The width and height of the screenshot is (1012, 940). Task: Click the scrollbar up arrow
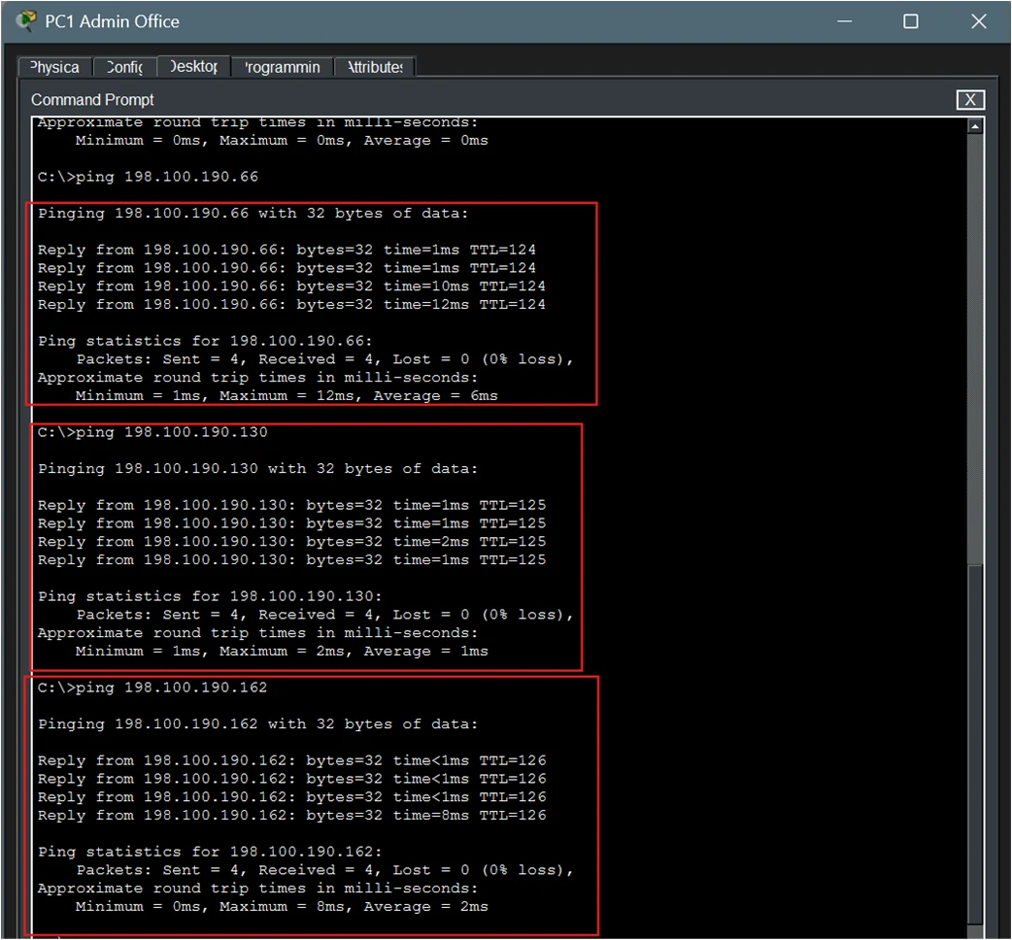975,127
